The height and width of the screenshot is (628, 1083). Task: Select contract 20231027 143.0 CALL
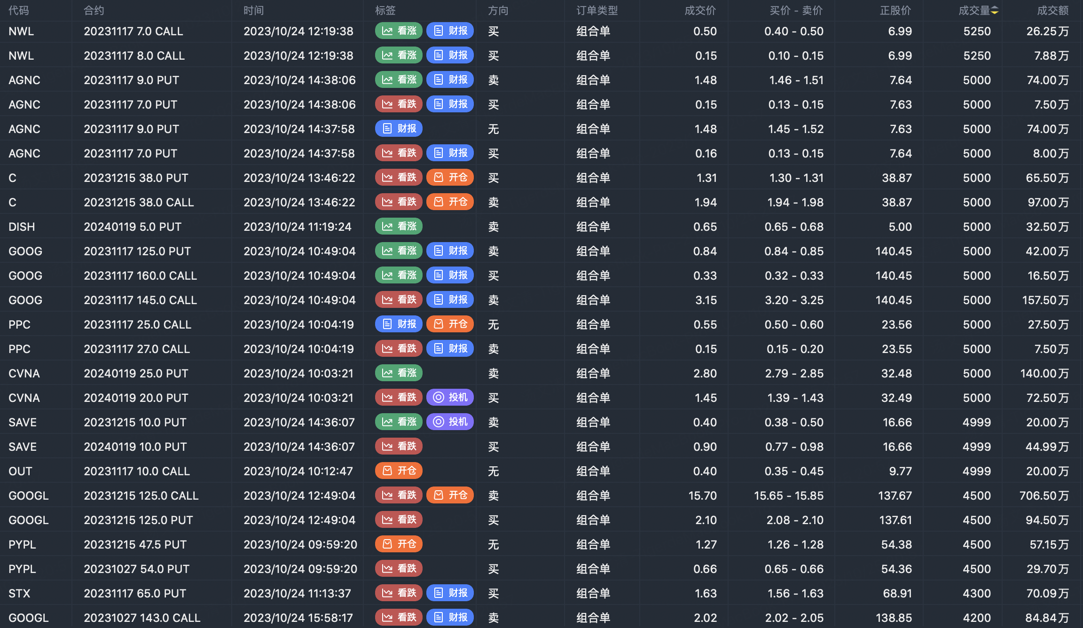pos(142,618)
